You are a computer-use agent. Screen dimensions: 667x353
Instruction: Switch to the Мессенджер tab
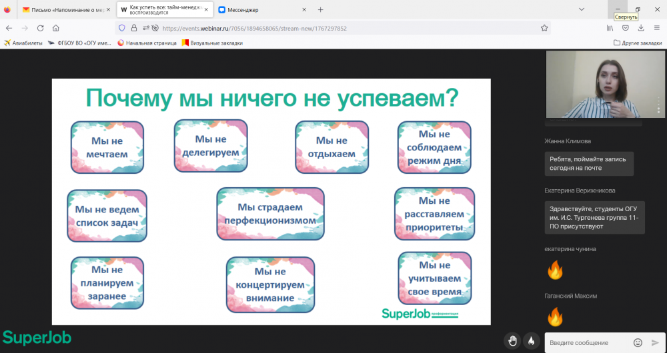click(257, 10)
